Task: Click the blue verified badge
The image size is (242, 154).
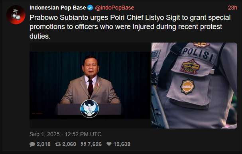Action: pos(90,8)
